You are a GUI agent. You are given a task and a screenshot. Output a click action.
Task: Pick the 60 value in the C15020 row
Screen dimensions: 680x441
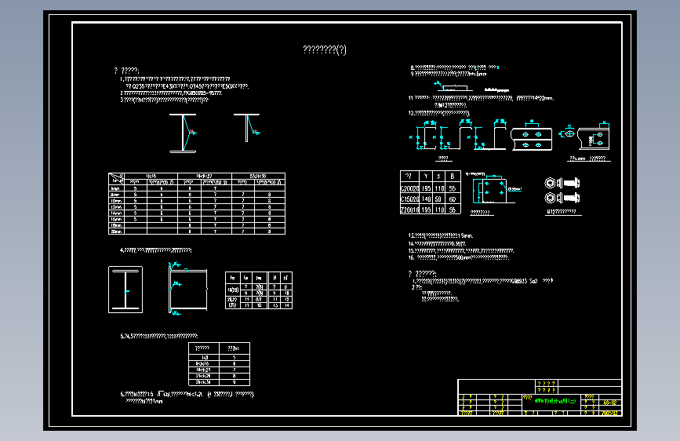453,199
